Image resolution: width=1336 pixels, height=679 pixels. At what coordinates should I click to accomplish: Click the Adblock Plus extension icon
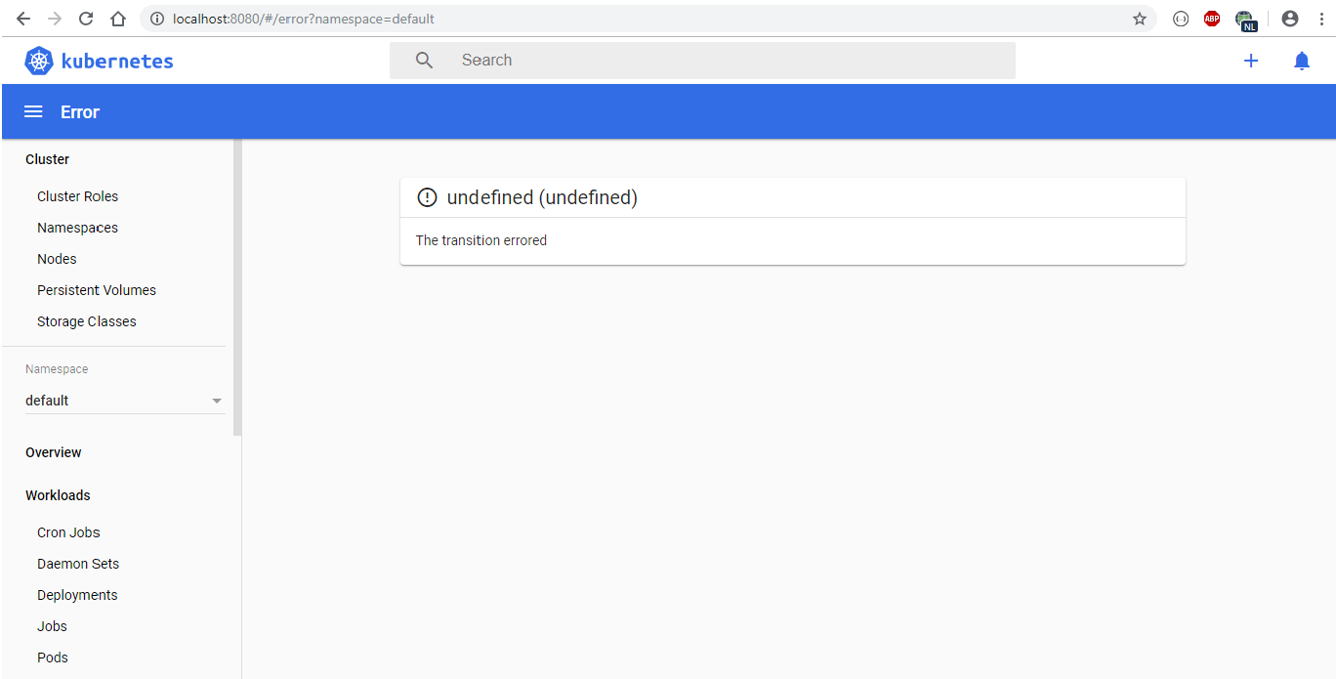tap(1212, 18)
